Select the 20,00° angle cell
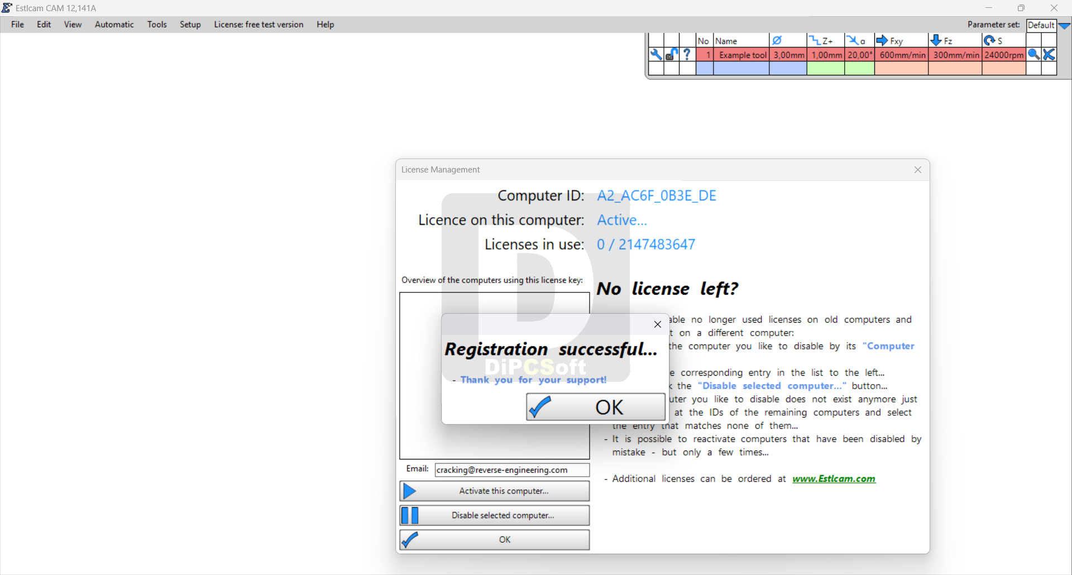Viewport: 1072px width, 575px height. (x=859, y=55)
